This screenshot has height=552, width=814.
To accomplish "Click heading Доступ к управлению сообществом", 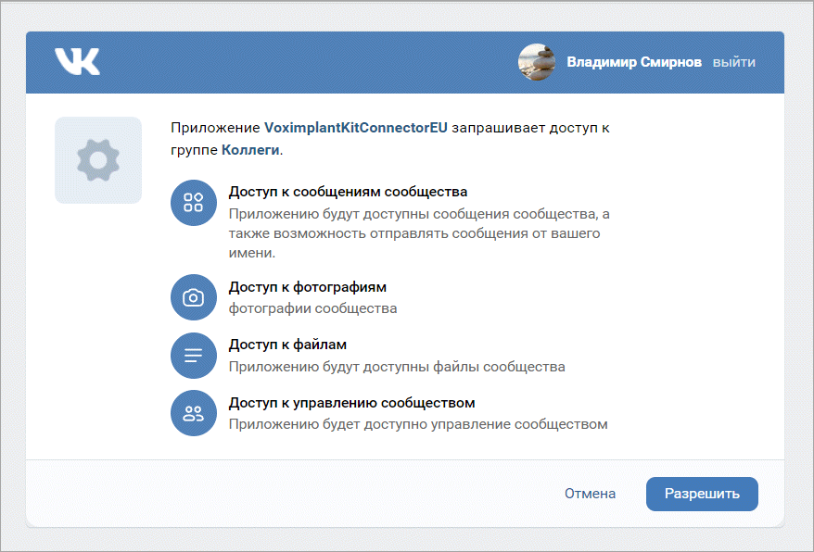I will tap(352, 403).
